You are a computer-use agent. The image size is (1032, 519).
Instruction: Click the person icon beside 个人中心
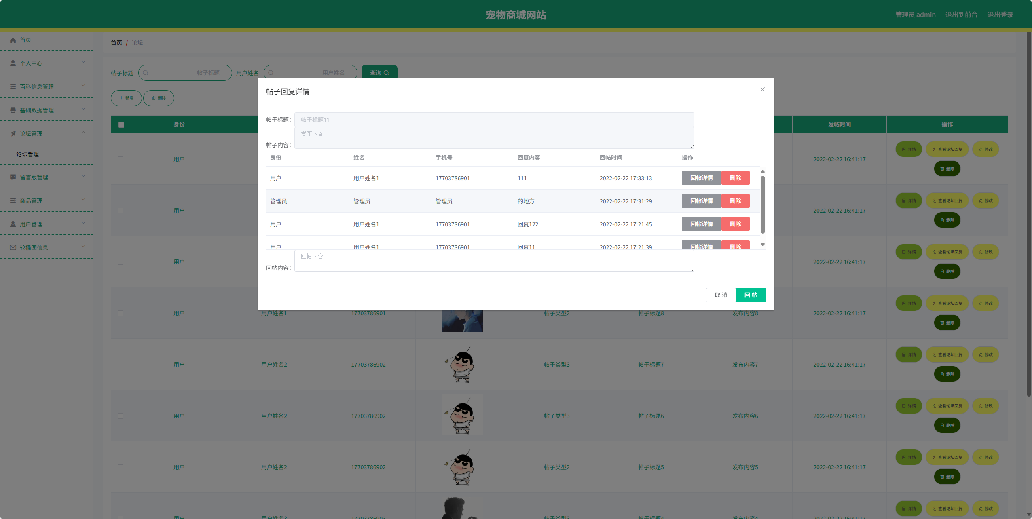[13, 63]
